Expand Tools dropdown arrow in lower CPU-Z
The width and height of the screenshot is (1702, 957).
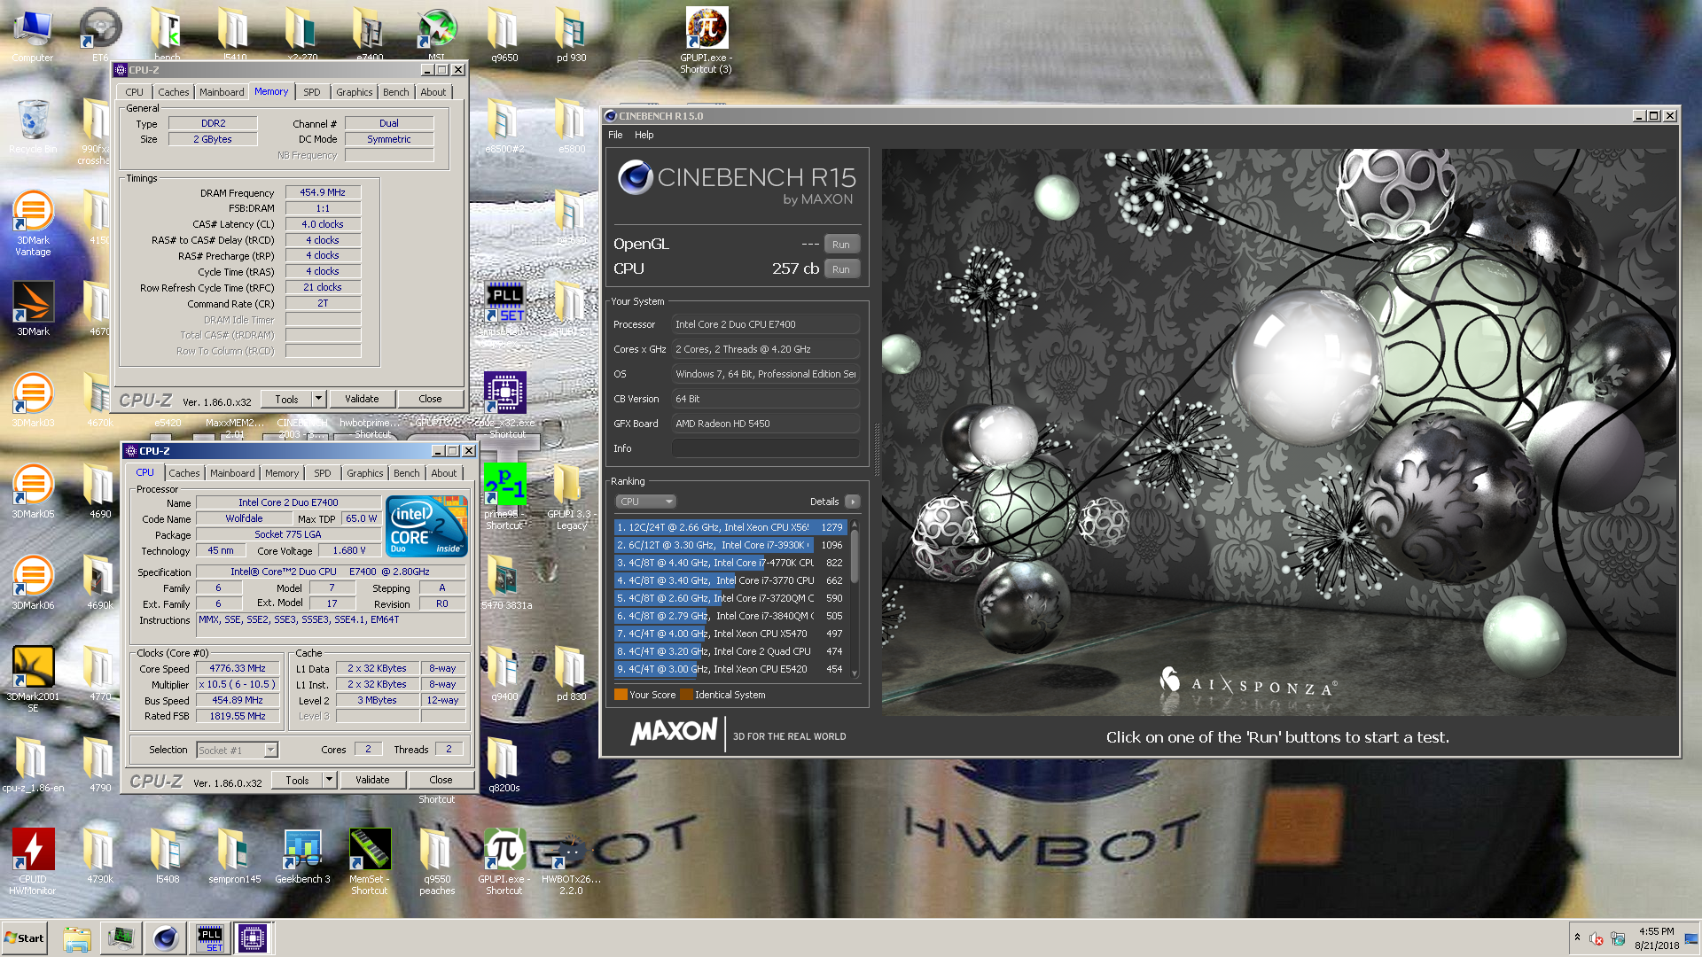click(x=330, y=780)
